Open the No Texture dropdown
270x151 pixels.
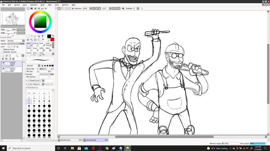click(36, 84)
